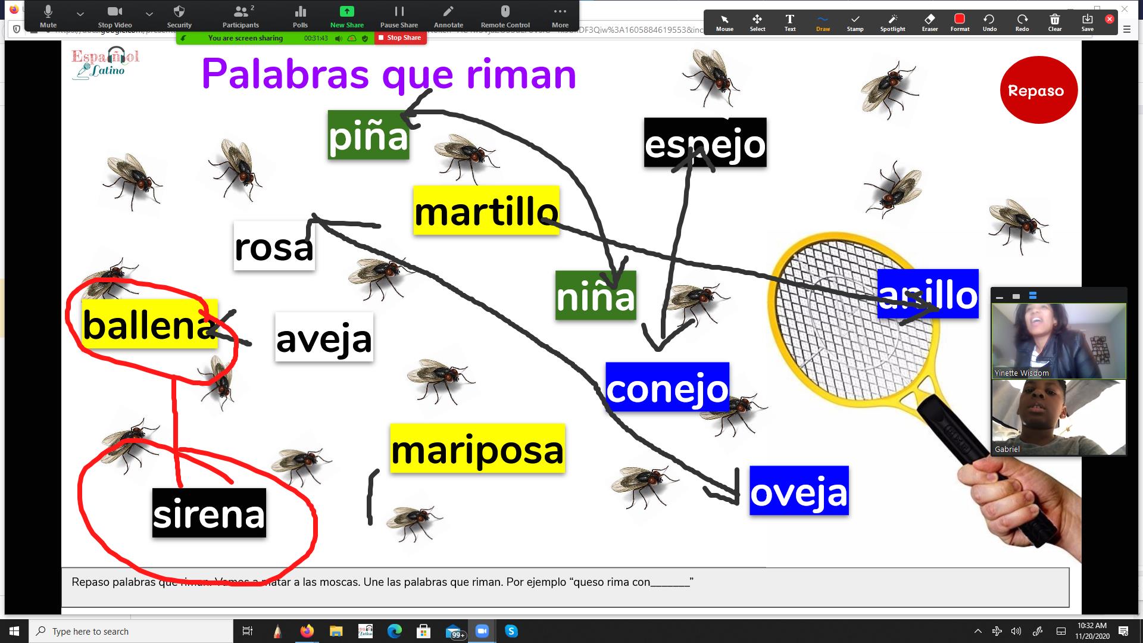Activate the Text annotation tool

pos(789,22)
